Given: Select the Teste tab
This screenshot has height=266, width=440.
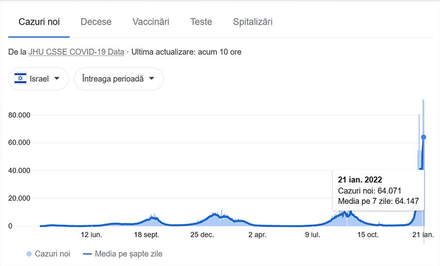Looking at the screenshot, I should click(201, 22).
